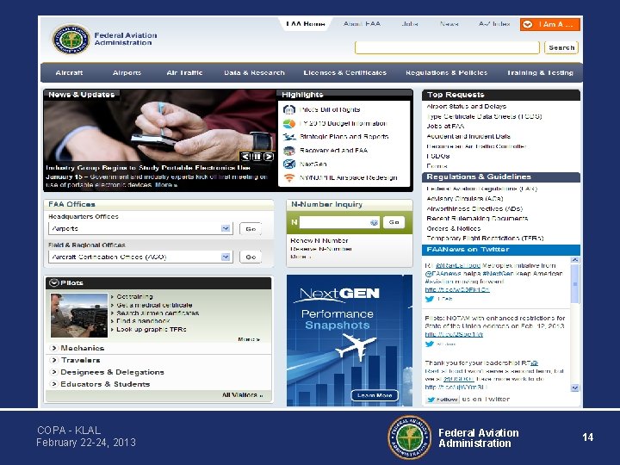Screen dimensions: 620x465
Task: Go to previous news slide
Action: click(x=245, y=157)
